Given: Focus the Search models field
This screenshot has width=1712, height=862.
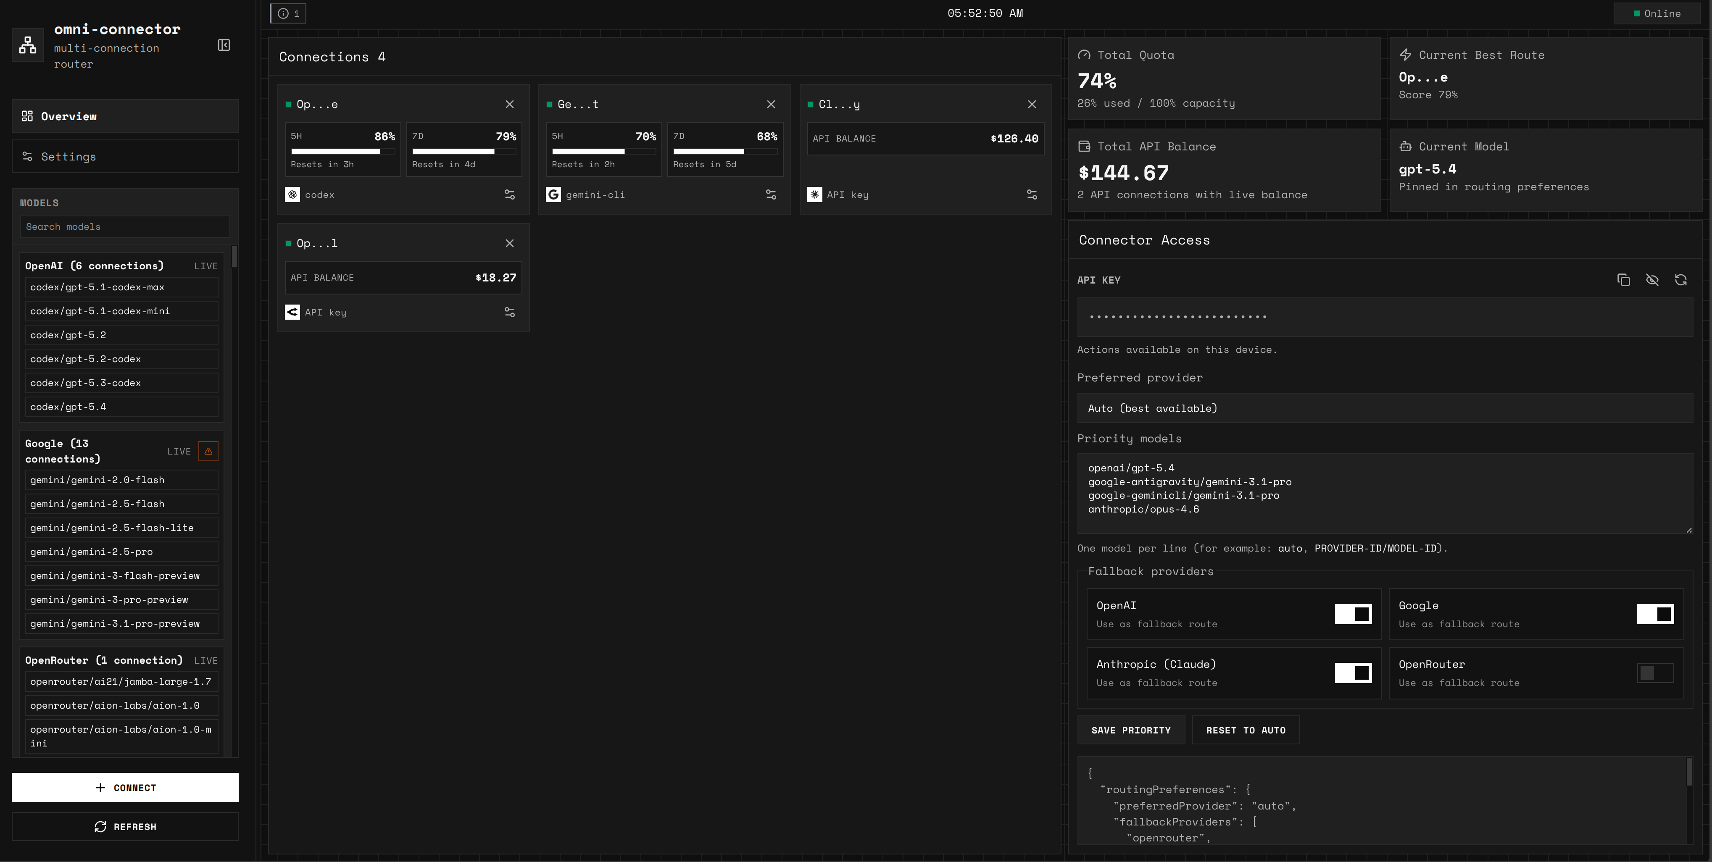Looking at the screenshot, I should [x=125, y=227].
